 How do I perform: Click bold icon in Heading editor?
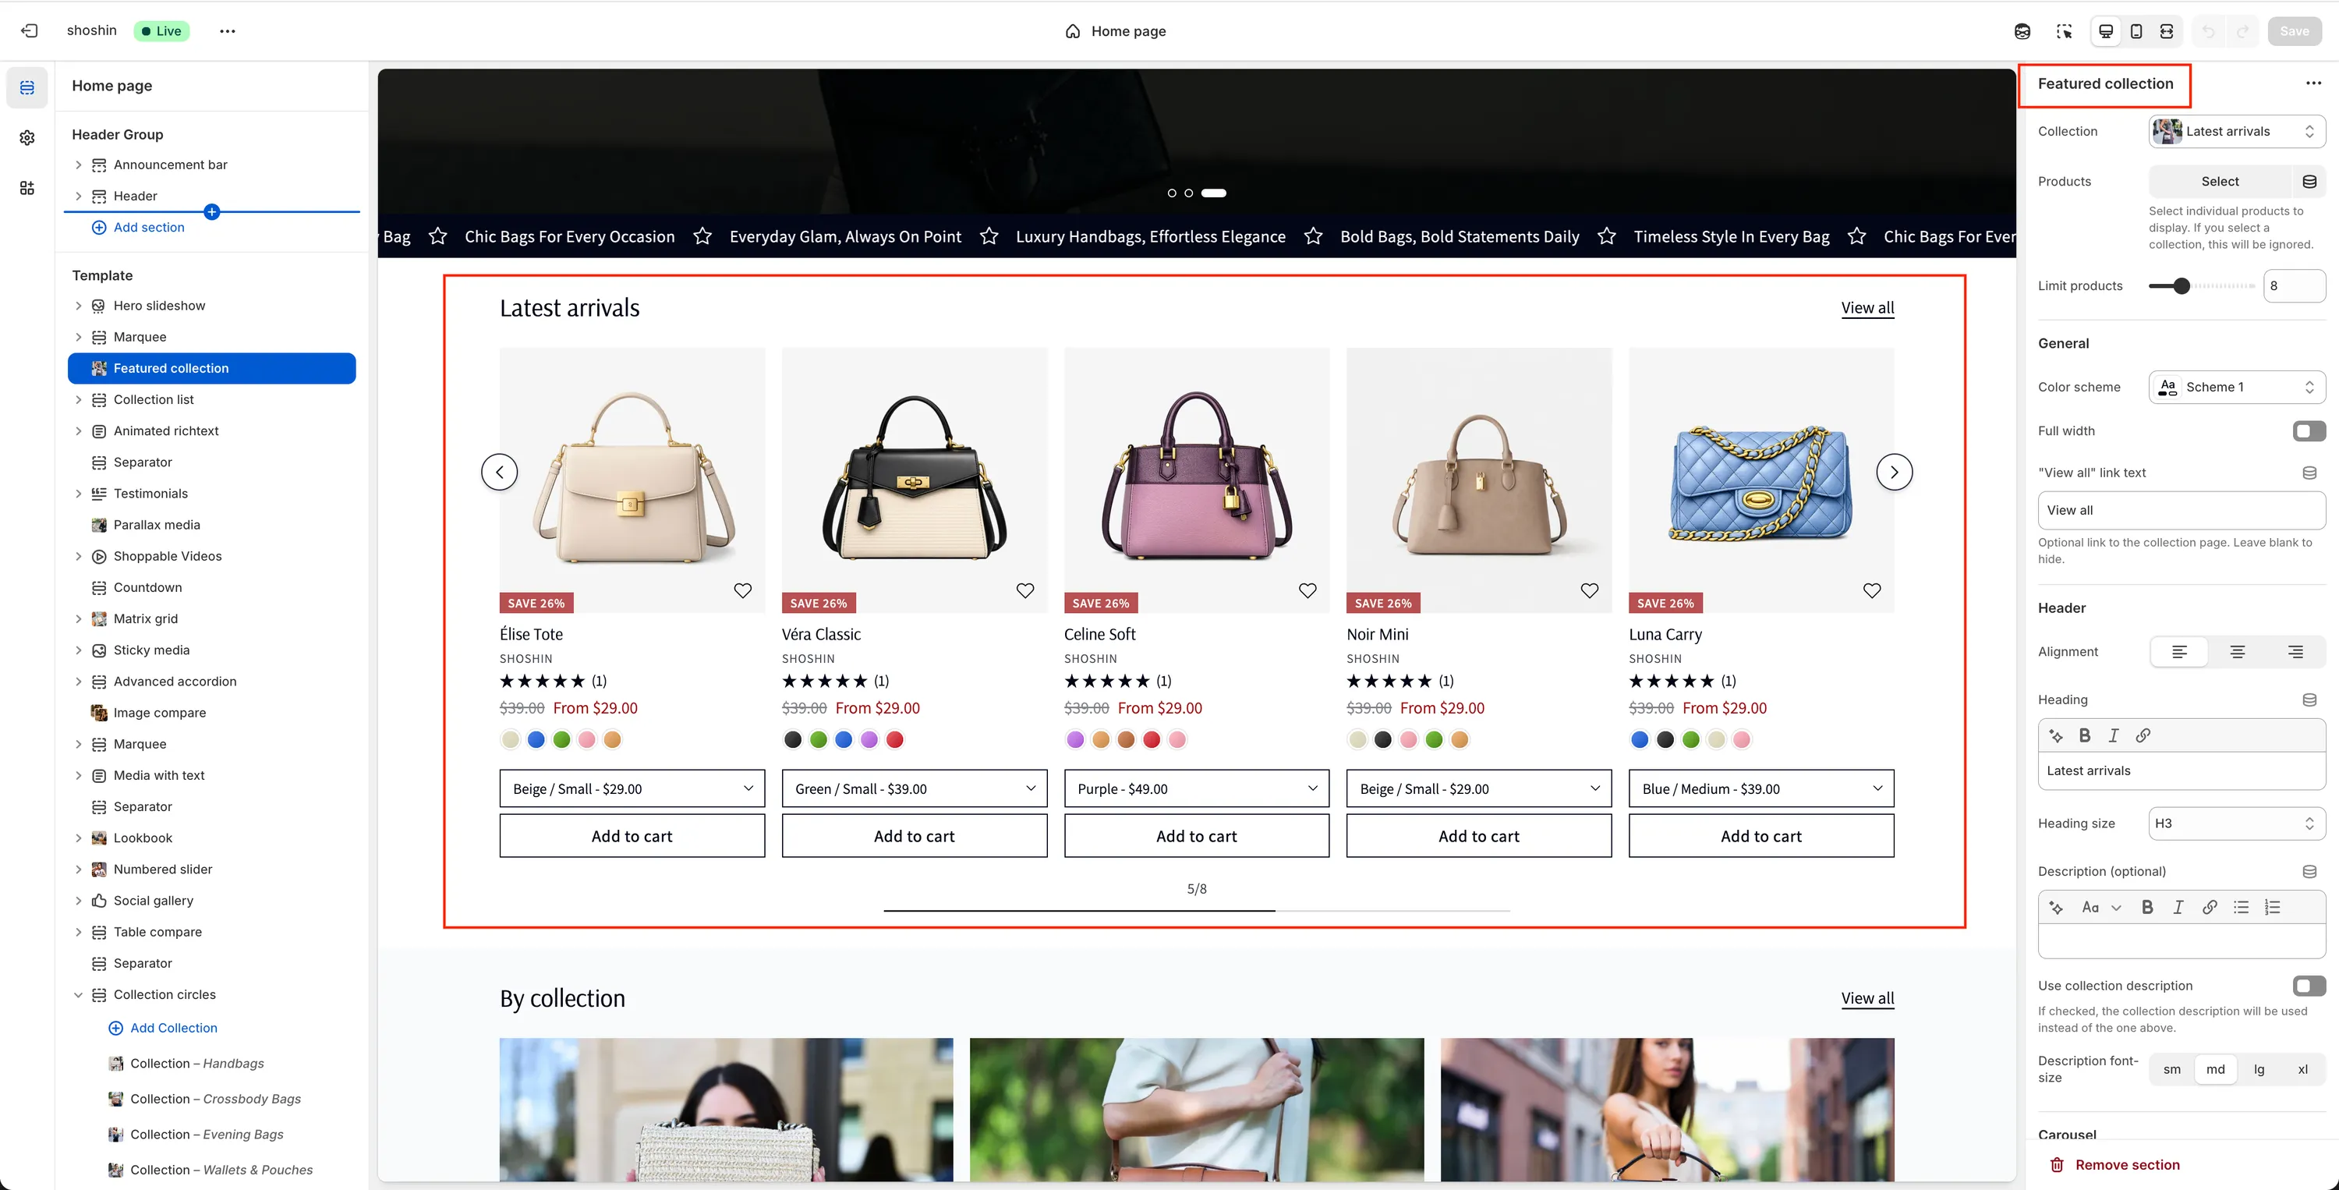point(2085,736)
